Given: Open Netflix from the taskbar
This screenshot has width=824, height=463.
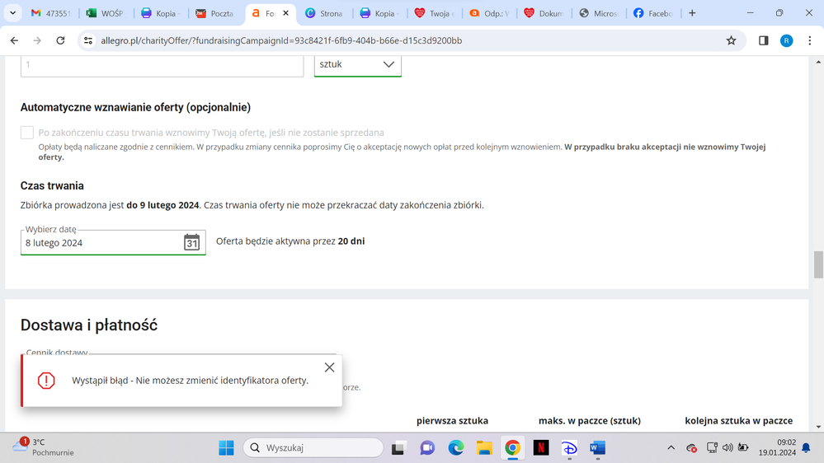Looking at the screenshot, I should pyautogui.click(x=540, y=447).
